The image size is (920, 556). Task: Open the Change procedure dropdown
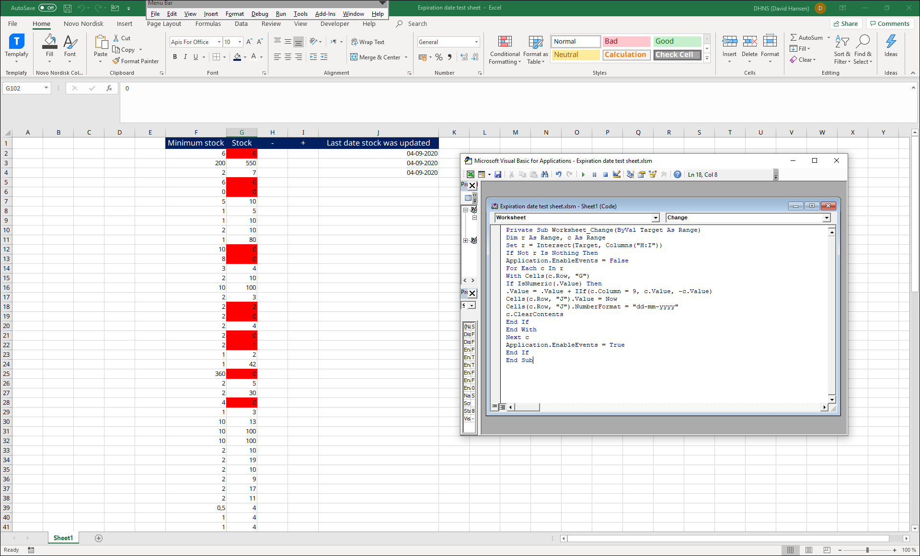coord(826,218)
